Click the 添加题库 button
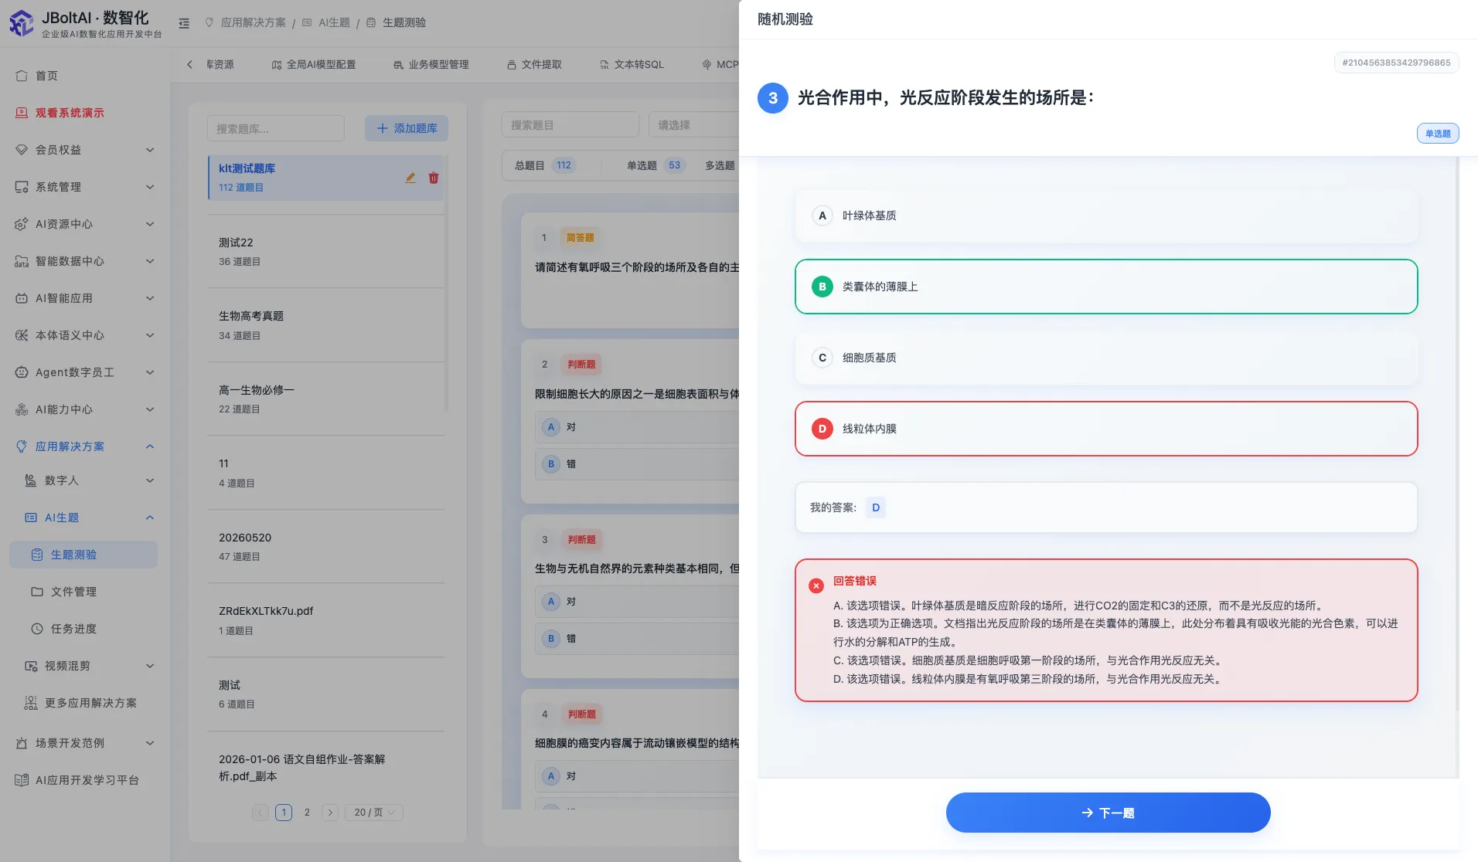1478x862 pixels. (x=407, y=128)
